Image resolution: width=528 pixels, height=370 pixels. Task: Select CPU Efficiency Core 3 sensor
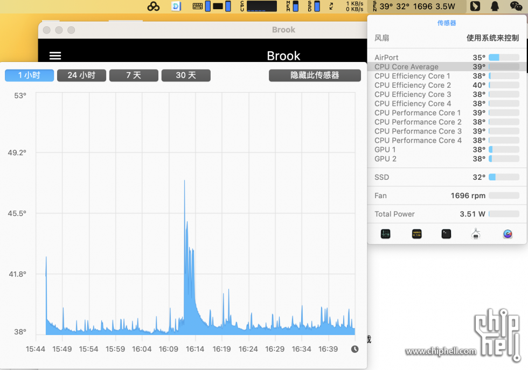click(x=447, y=94)
